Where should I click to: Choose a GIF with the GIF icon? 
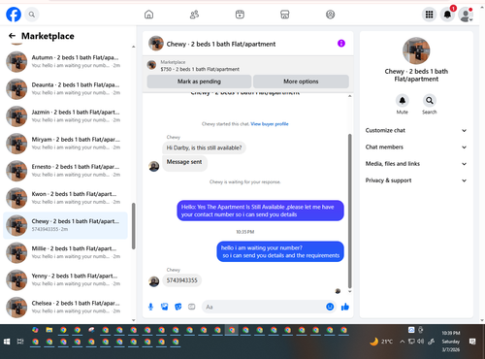click(x=192, y=307)
